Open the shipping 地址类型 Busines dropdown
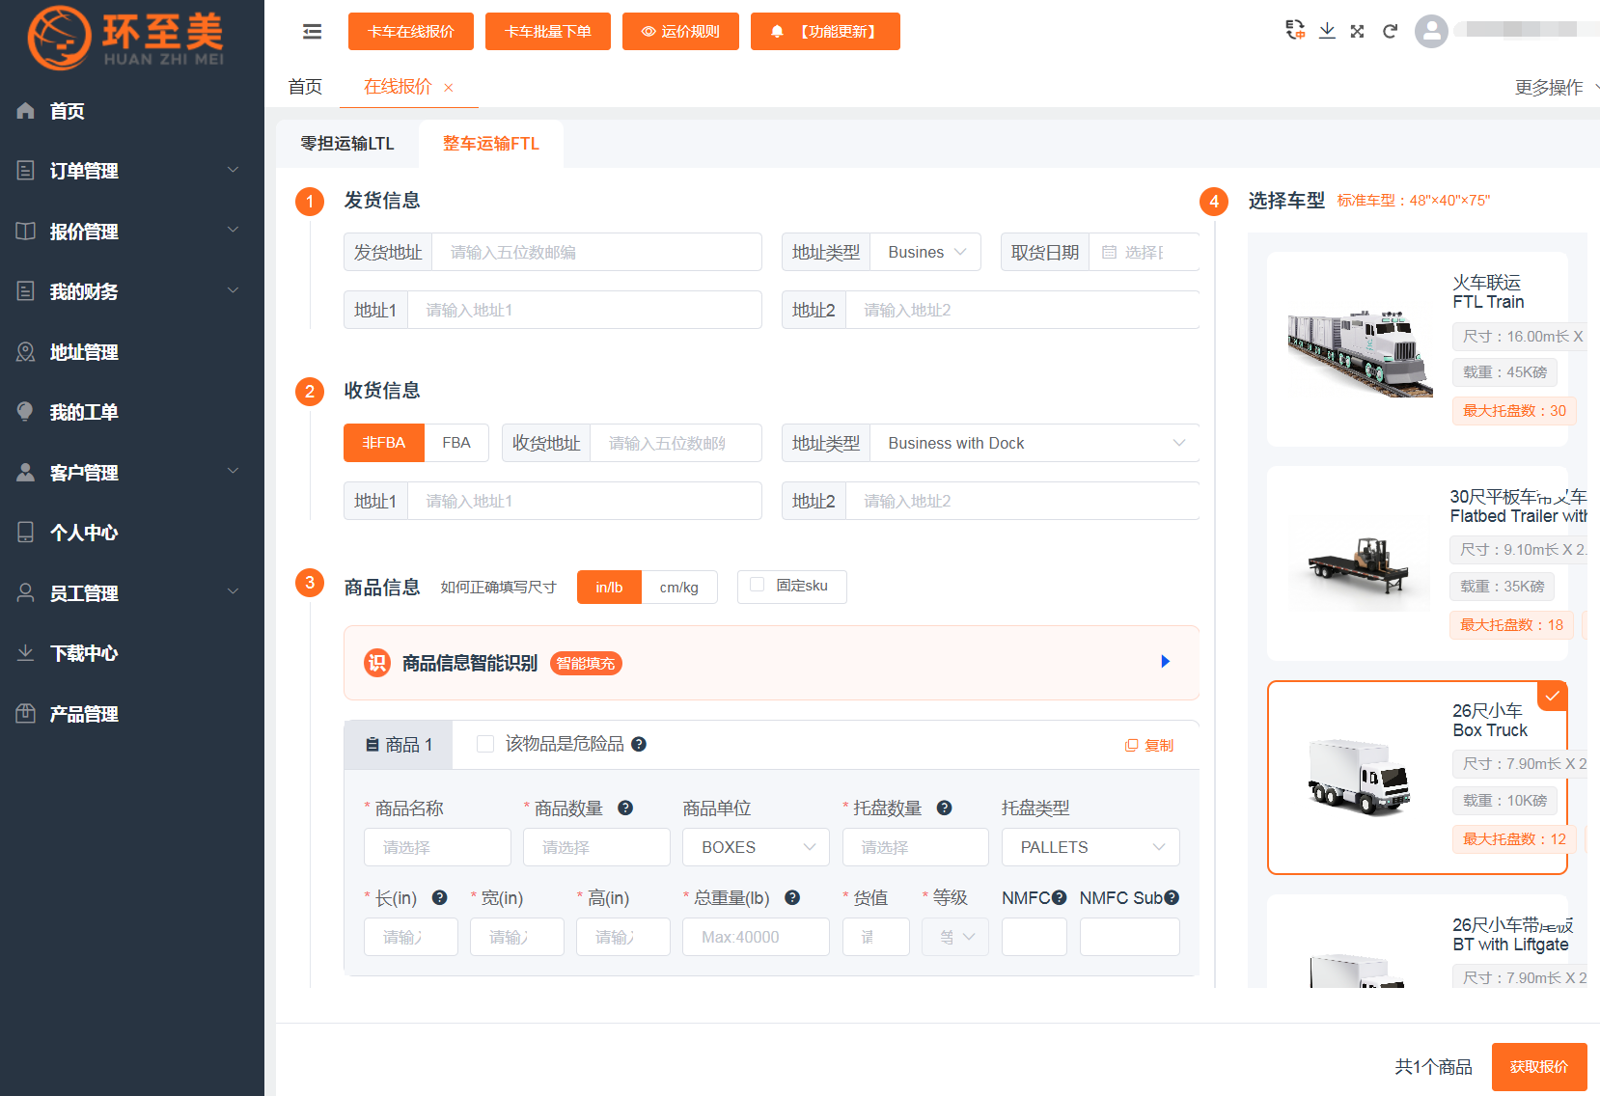Screen dimensions: 1600x1096 coord(925,252)
